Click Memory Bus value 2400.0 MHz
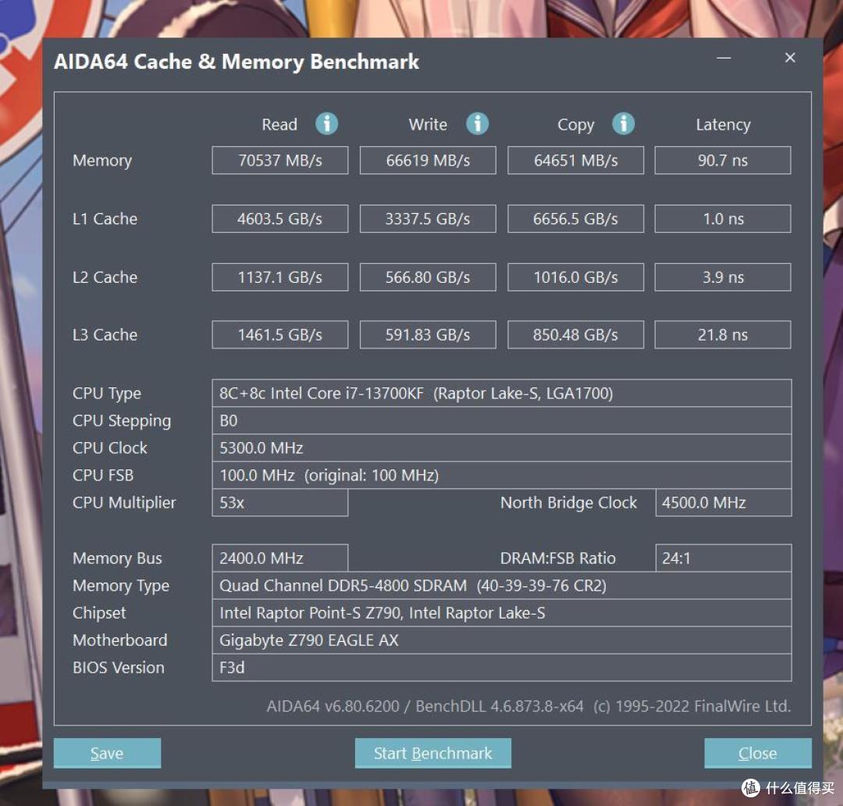Viewport: 843px width, 806px height. pyautogui.click(x=280, y=558)
